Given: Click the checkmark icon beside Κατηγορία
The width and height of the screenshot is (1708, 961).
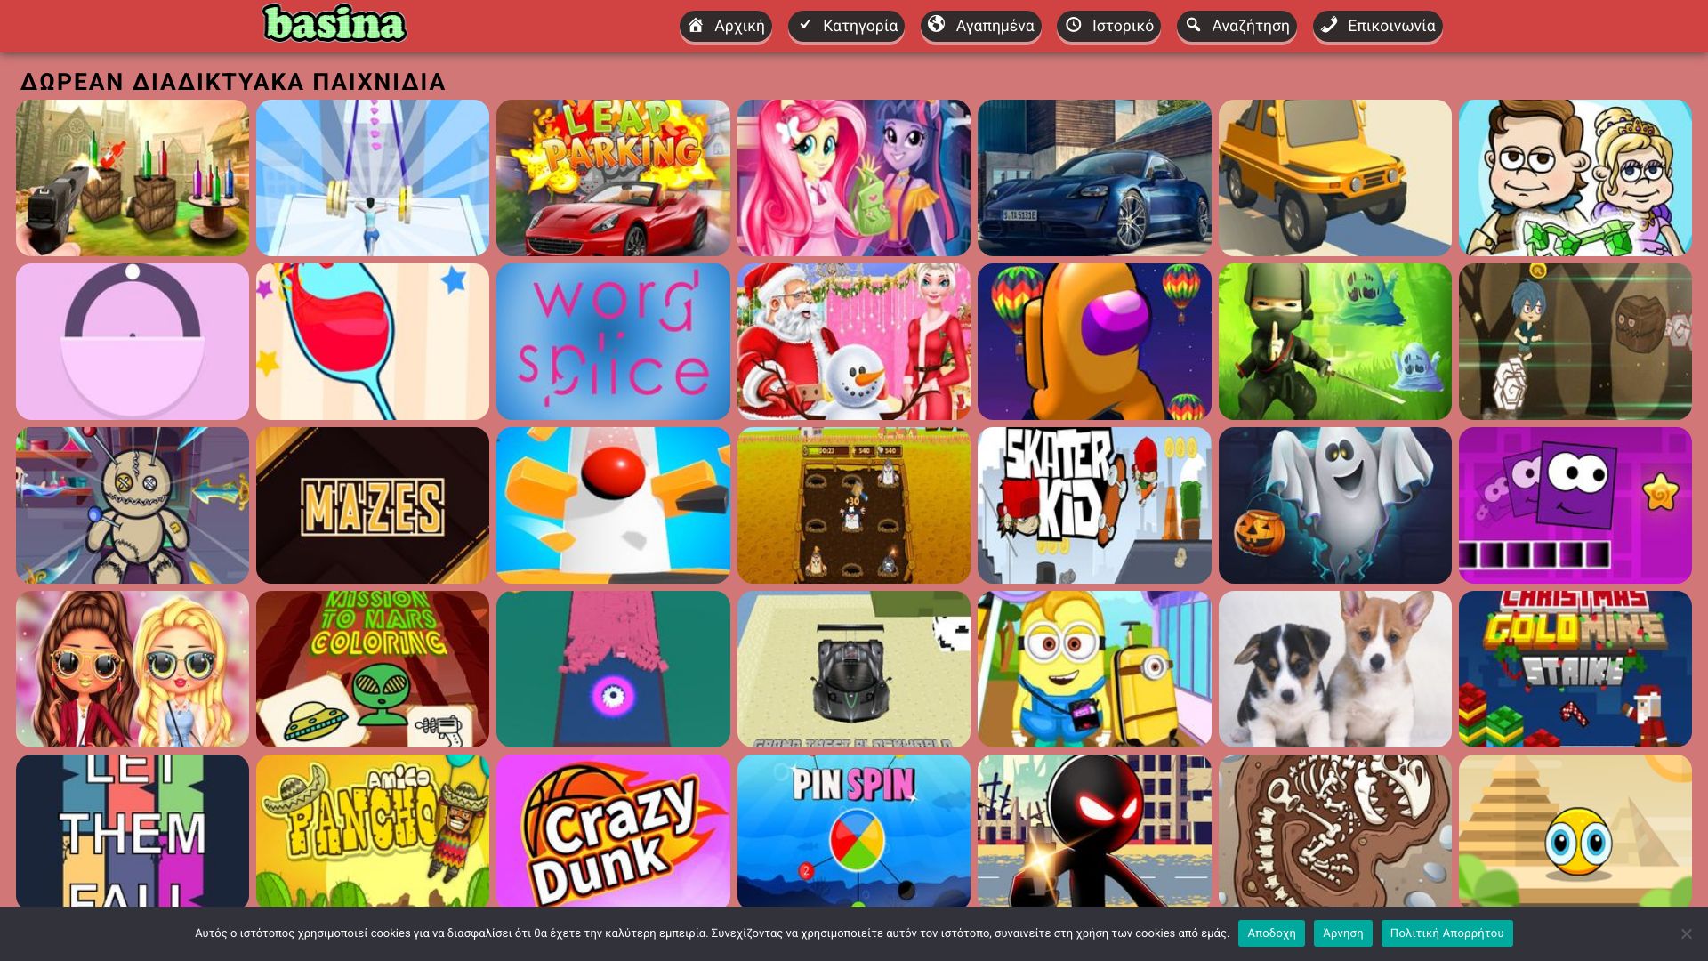Looking at the screenshot, I should 804,25.
